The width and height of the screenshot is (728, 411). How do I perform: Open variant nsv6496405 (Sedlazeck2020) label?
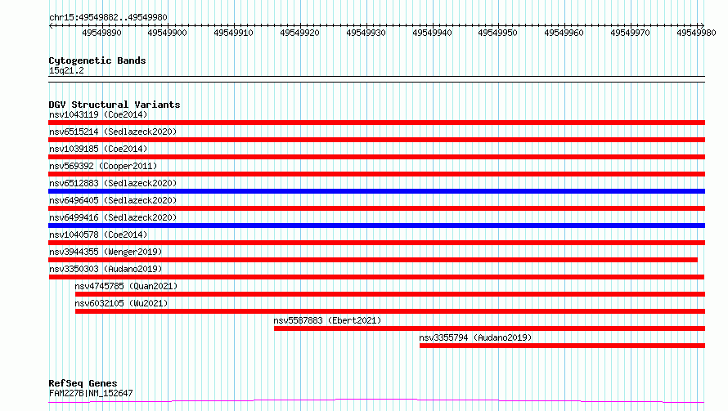[x=113, y=200]
